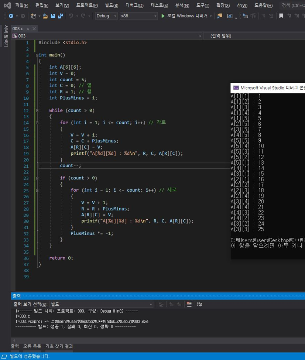Click the search box (검색 Ctrl+Q)
This screenshot has height=360, width=305.
click(x=293, y=5)
